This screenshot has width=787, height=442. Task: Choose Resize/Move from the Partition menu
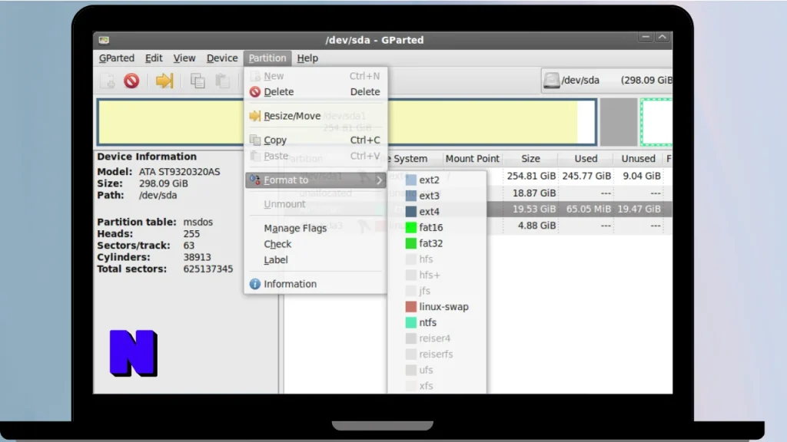(315, 116)
